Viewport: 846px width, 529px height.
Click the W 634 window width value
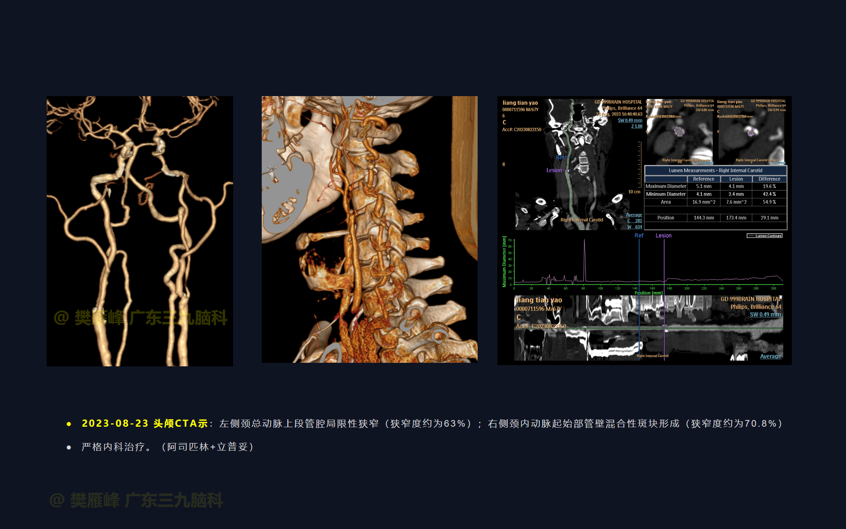pyautogui.click(x=634, y=227)
